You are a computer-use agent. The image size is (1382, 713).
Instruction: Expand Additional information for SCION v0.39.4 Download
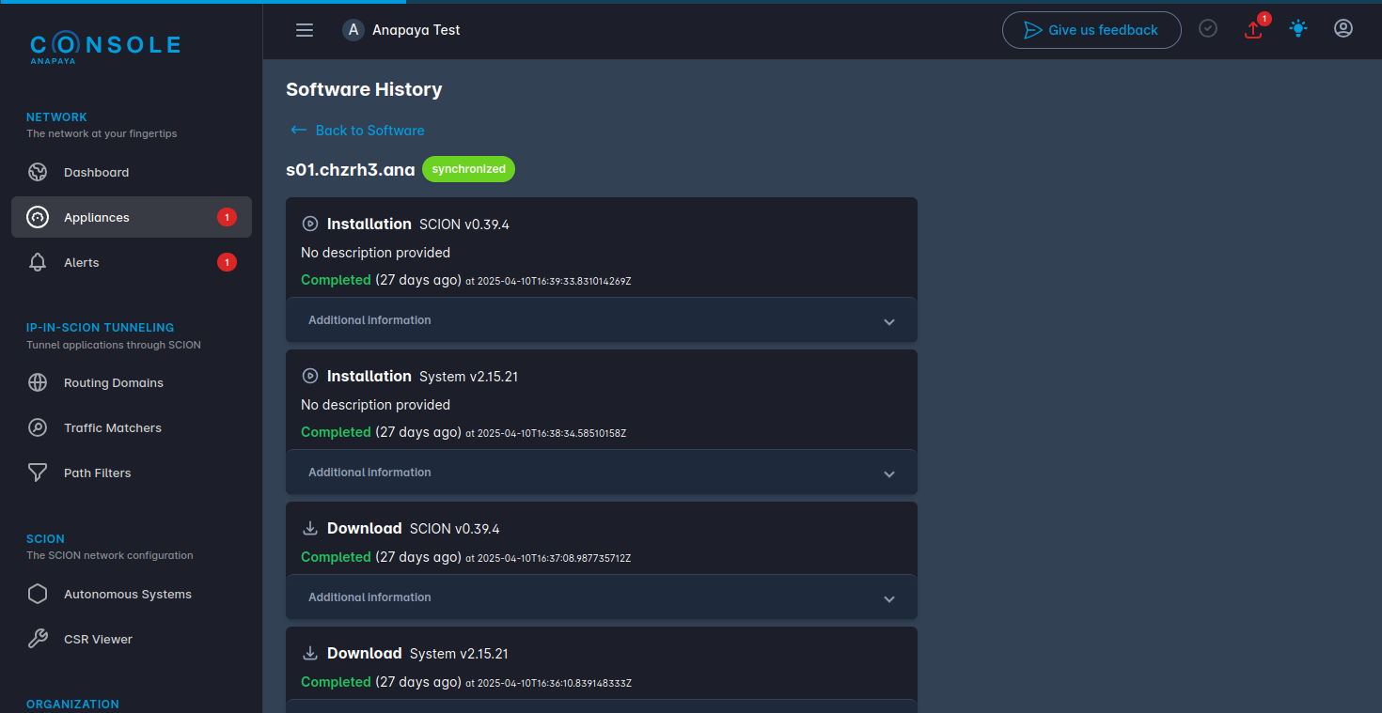(x=601, y=598)
